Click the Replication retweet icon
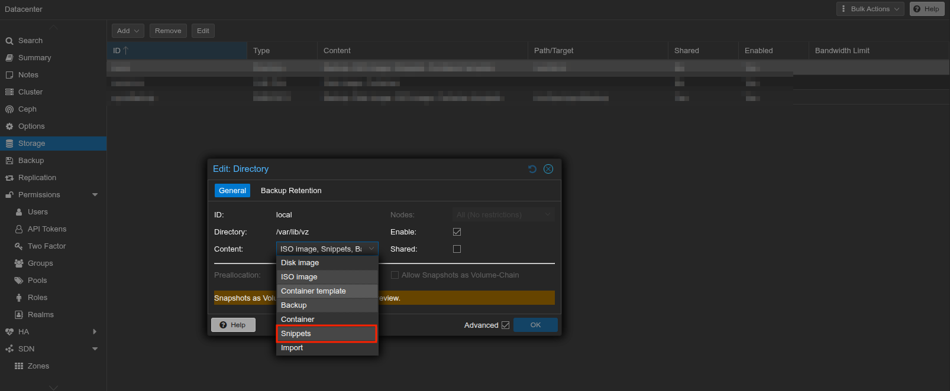 [9, 178]
